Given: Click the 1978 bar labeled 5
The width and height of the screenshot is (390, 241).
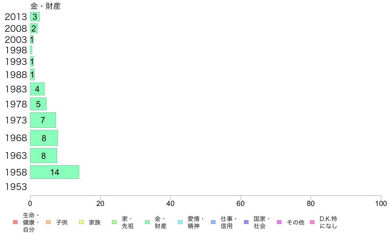Looking at the screenshot, I should coord(38,104).
